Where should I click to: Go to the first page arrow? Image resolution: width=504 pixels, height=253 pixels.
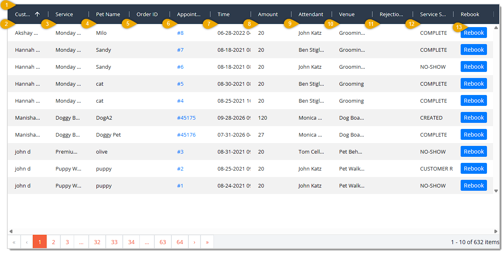pos(14,242)
